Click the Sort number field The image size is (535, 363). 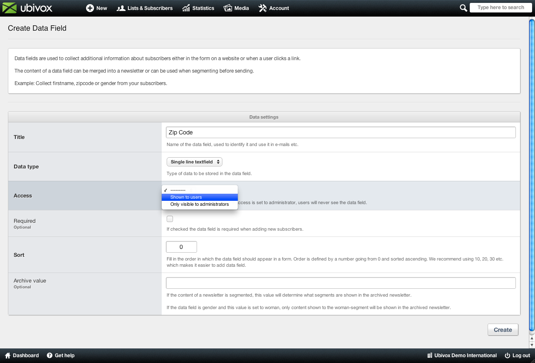(181, 247)
